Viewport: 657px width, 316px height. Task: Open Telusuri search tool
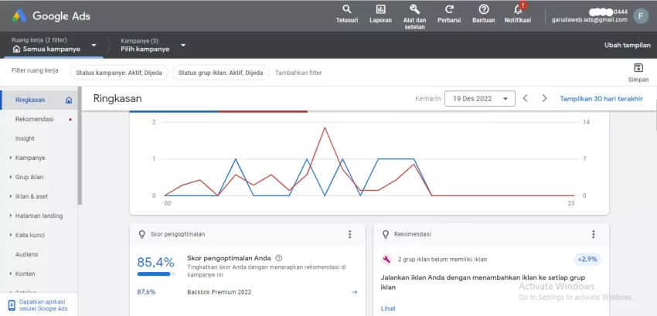coord(347,9)
